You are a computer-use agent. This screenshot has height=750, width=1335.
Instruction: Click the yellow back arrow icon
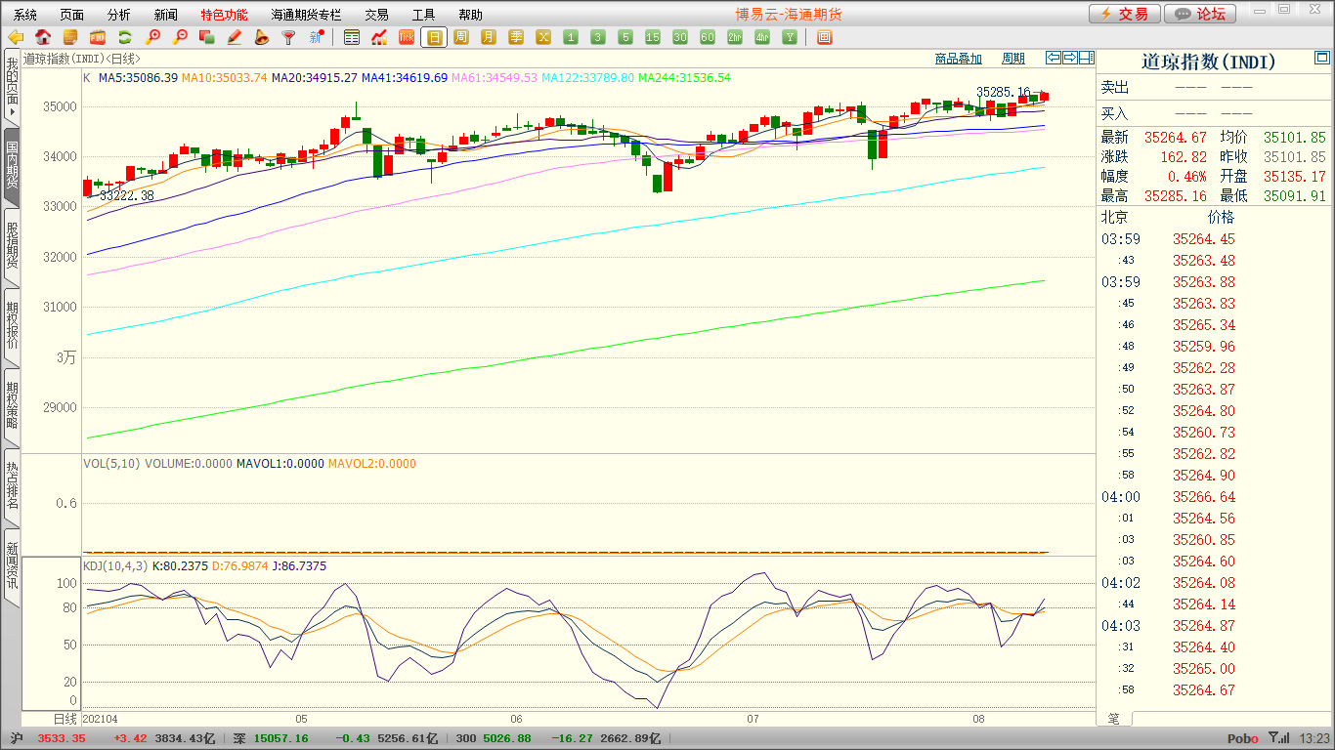point(16,37)
